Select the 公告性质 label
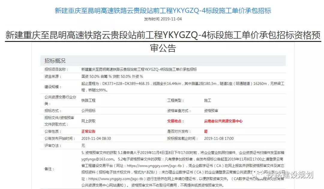The width and height of the screenshot is (324, 189). click(53, 131)
